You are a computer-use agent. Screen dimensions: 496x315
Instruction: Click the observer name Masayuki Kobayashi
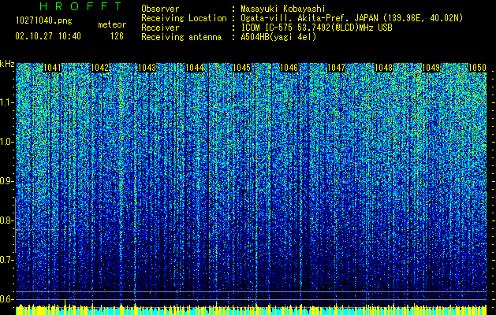283,9
